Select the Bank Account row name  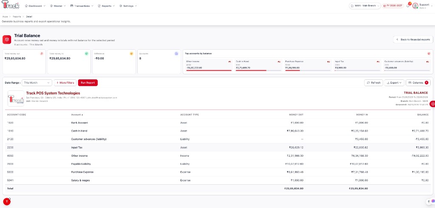tap(79, 123)
